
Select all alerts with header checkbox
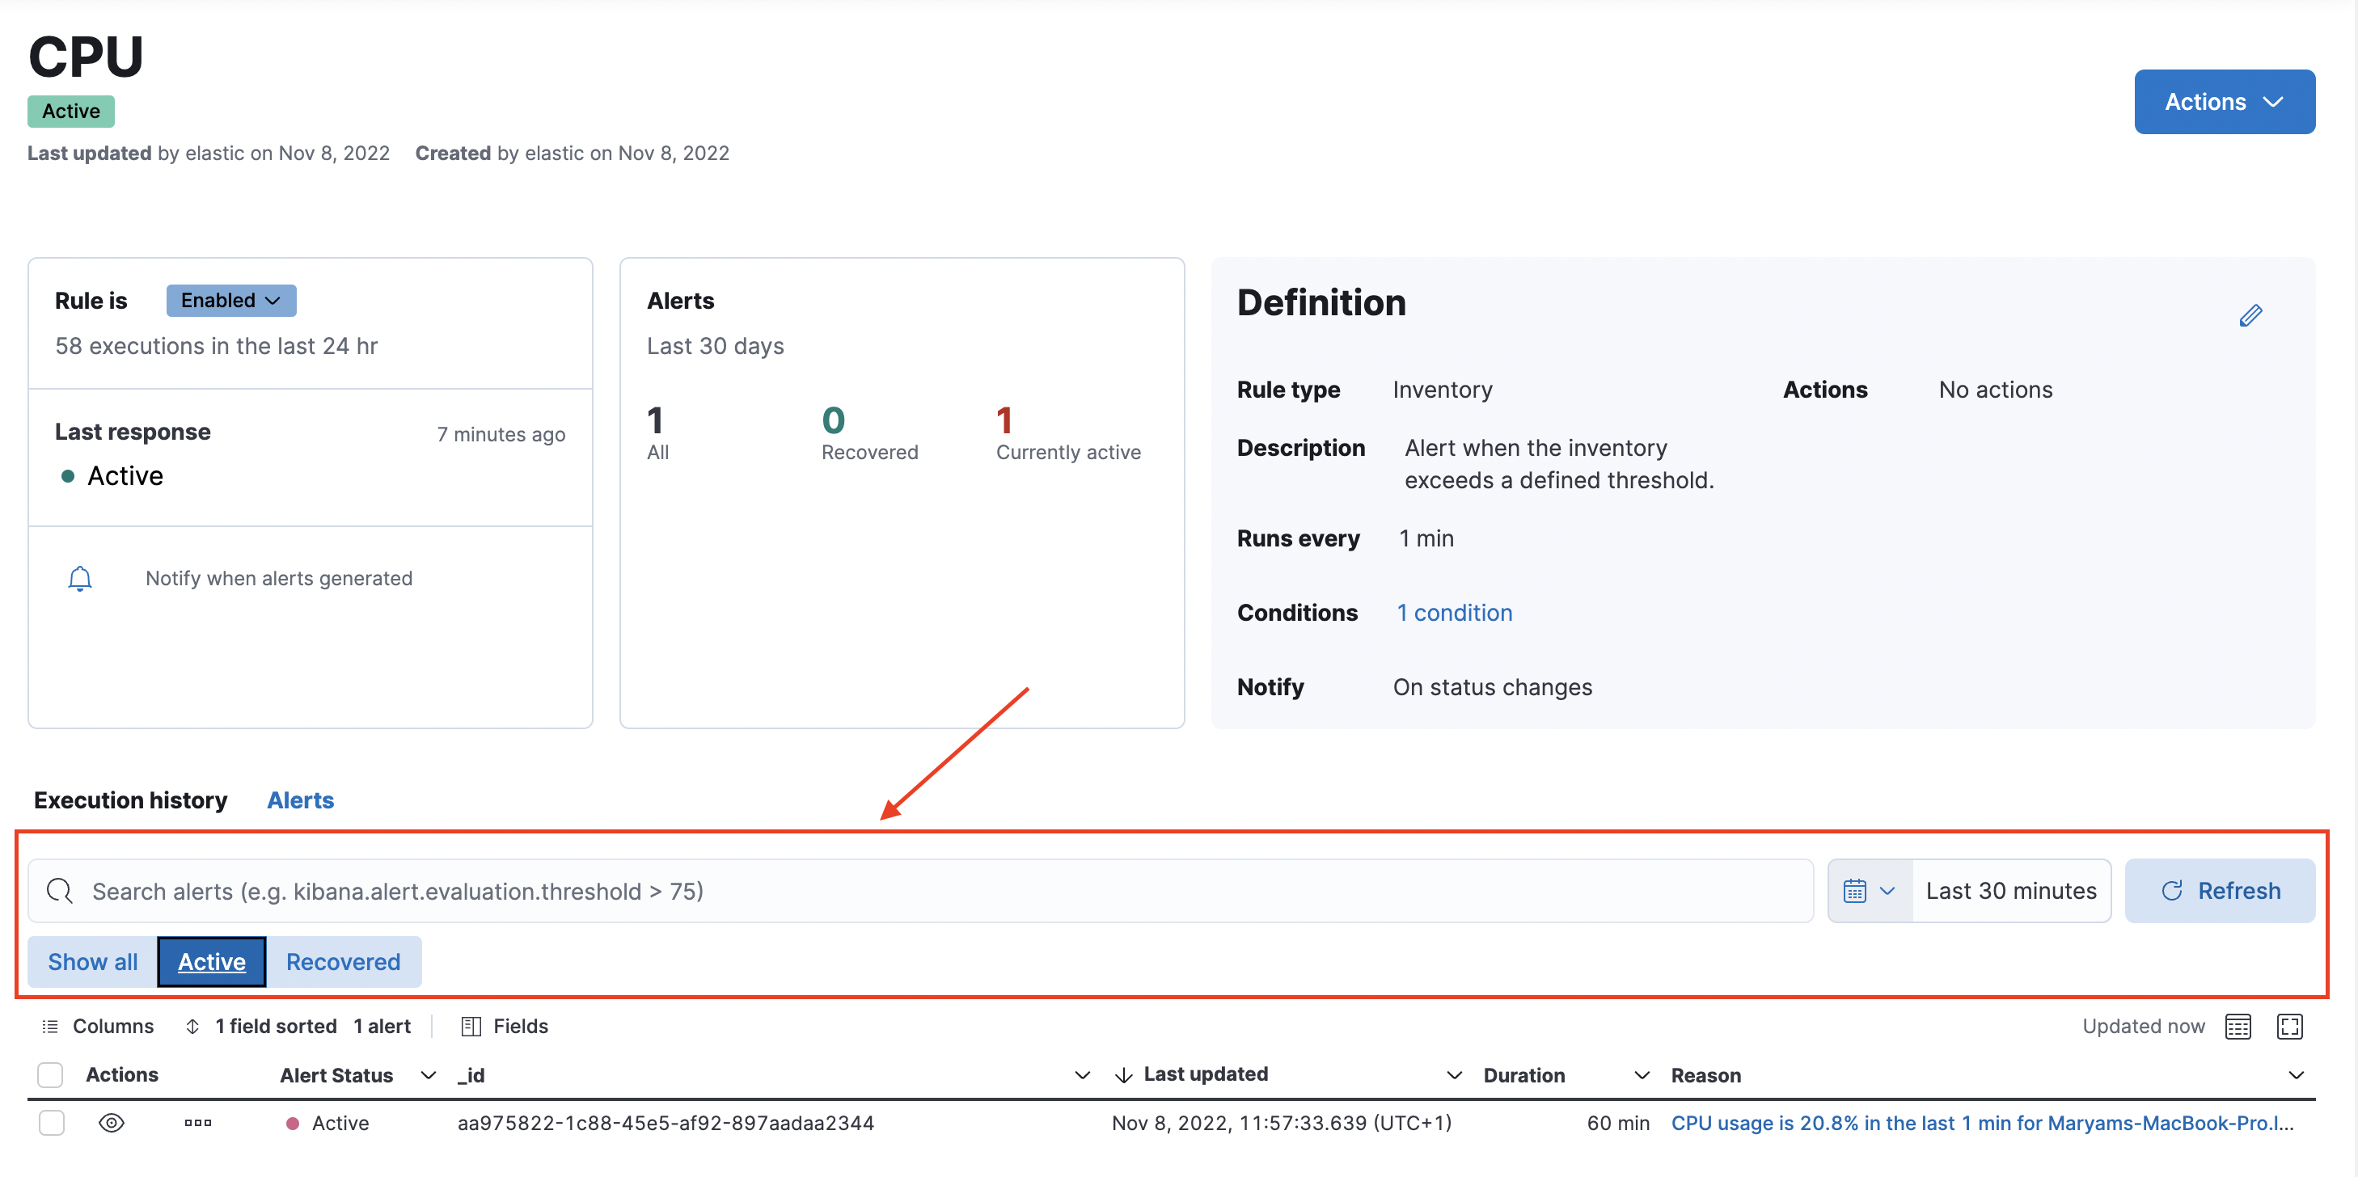coord(50,1074)
